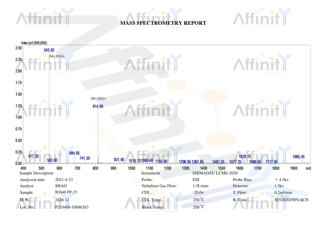
Task: Select the 1965.55 peak label
Action: click(299, 157)
